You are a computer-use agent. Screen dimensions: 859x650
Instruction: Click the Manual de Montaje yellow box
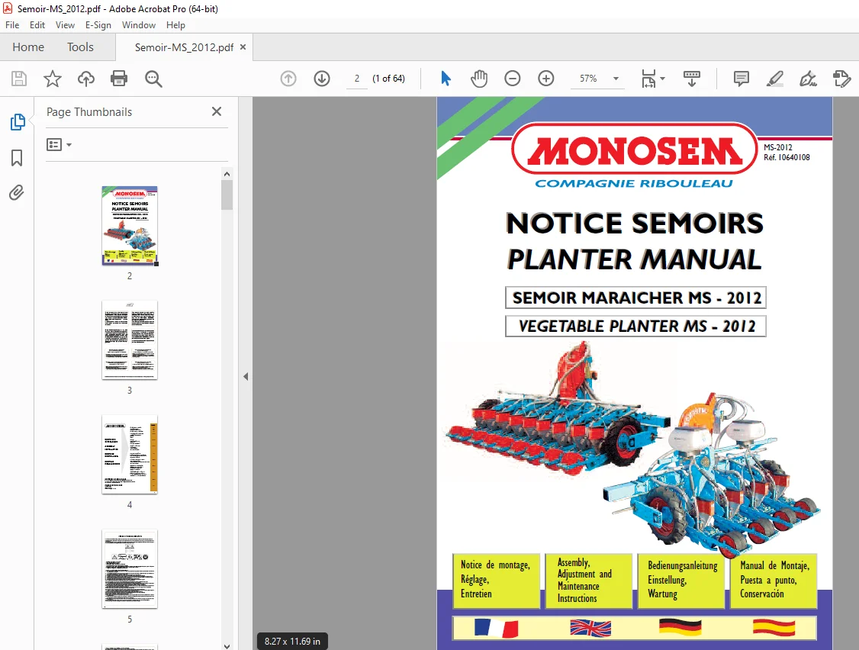pos(774,581)
